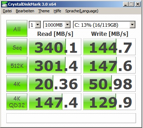Start the 4K QD32 benchmark test
Screen dimensions: 143x128
17,102
